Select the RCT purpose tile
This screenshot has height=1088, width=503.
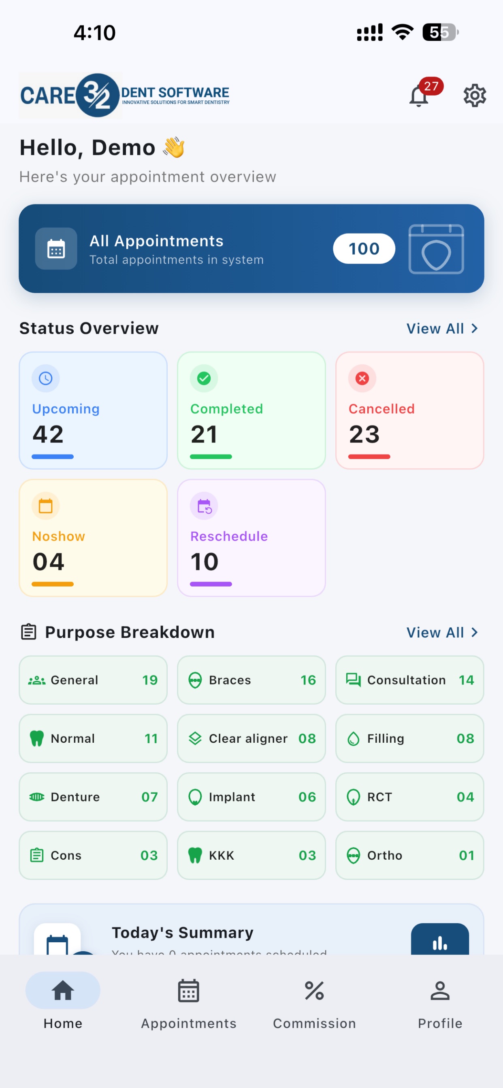409,797
